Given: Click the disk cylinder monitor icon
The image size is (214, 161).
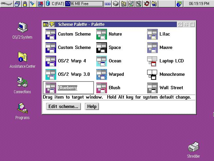Looking at the screenshot, I should click(47, 4).
